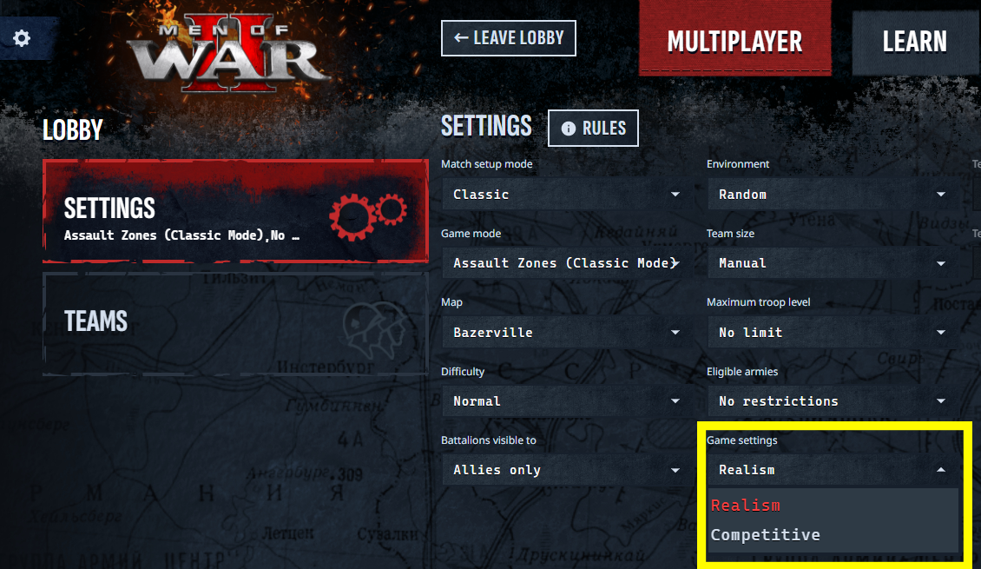
Task: Click the info icon inside Rules button
Action: pos(568,129)
